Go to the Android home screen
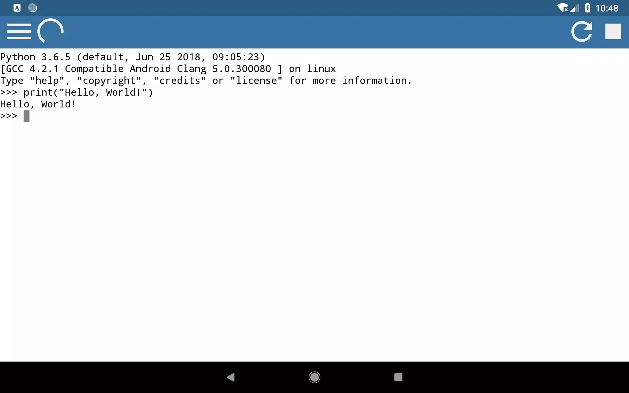The width and height of the screenshot is (629, 393). [314, 377]
